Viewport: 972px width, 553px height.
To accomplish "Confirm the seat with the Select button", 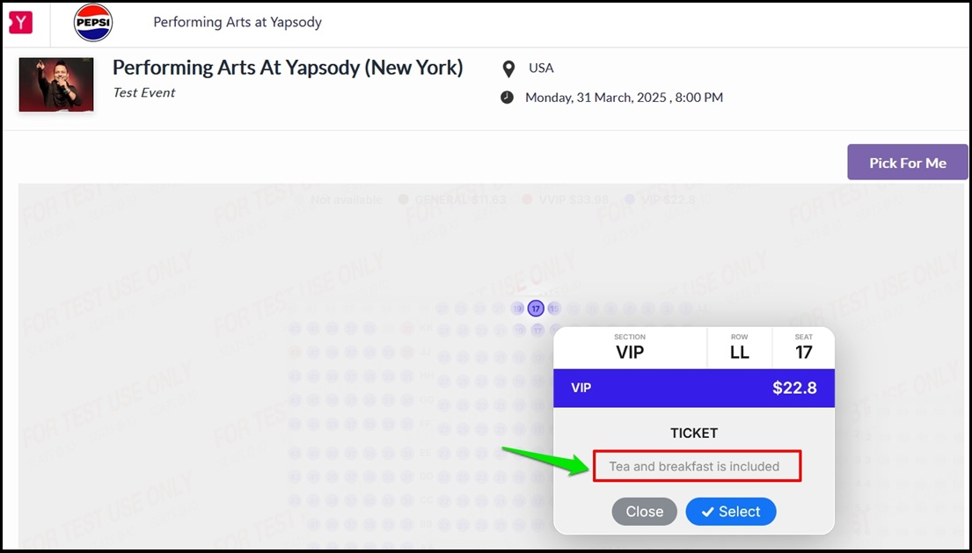I will 731,512.
